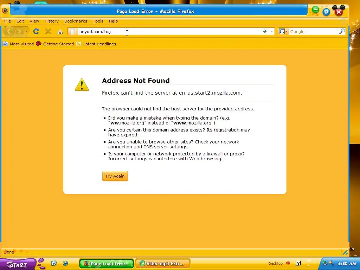Click the search magnifying glass icon
The height and width of the screenshot is (270, 360).
342,31
